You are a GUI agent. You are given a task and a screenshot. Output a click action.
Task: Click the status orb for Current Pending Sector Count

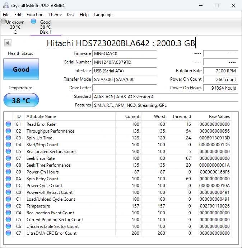pyautogui.click(x=8, y=219)
